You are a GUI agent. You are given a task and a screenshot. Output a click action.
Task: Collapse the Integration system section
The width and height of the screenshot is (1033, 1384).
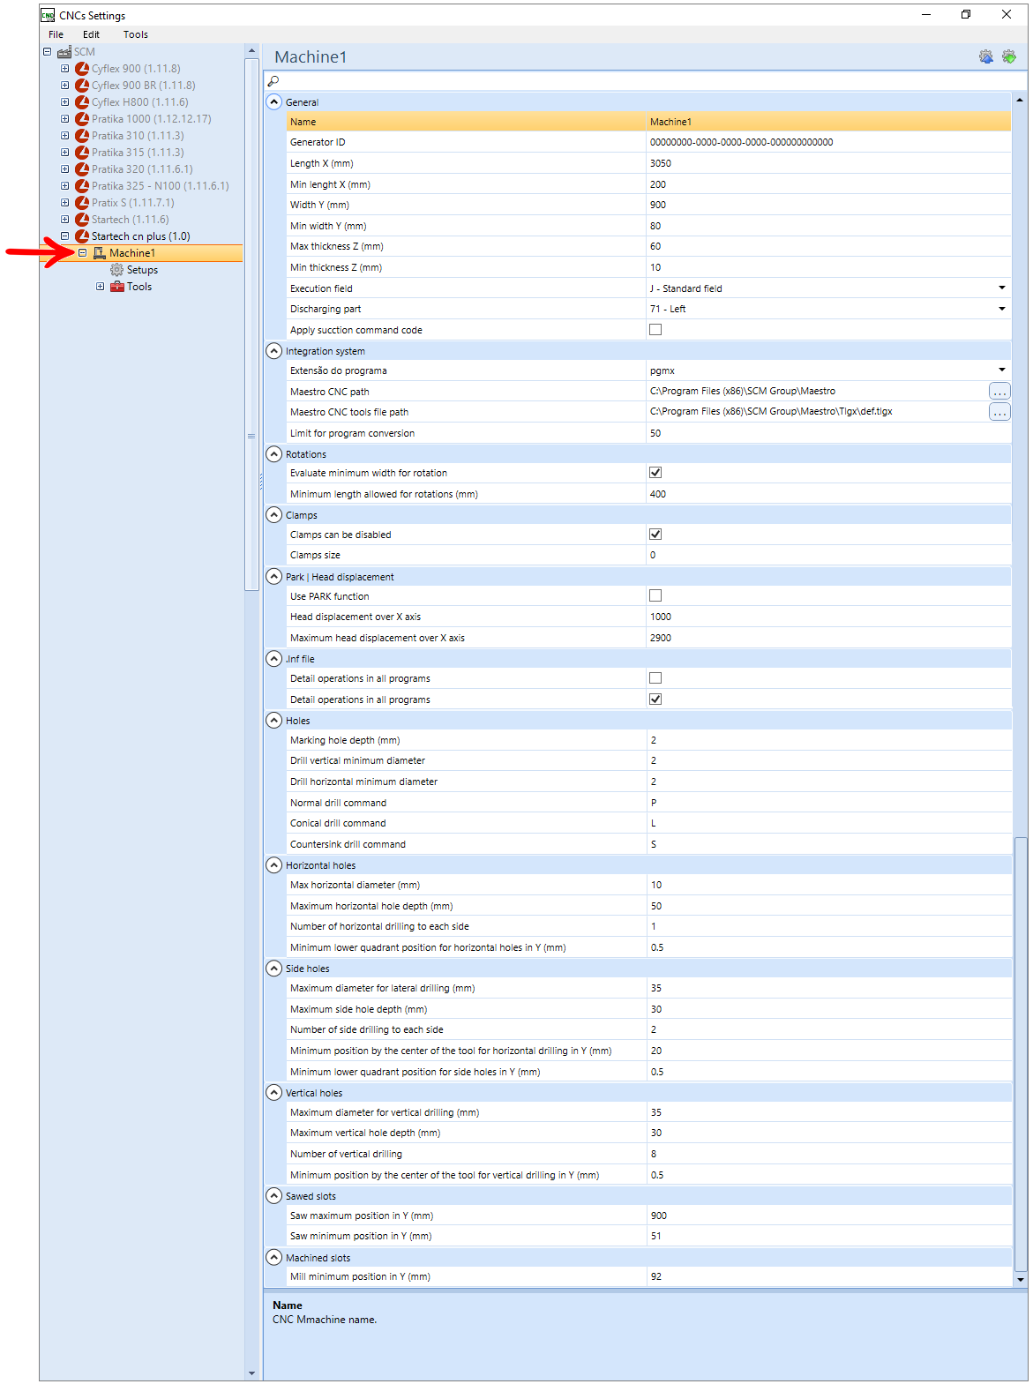[x=274, y=350]
